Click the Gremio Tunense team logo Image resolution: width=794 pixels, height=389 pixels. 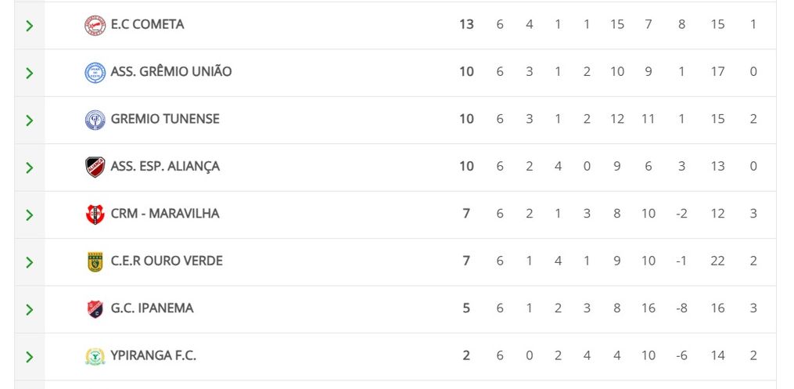pos(95,120)
